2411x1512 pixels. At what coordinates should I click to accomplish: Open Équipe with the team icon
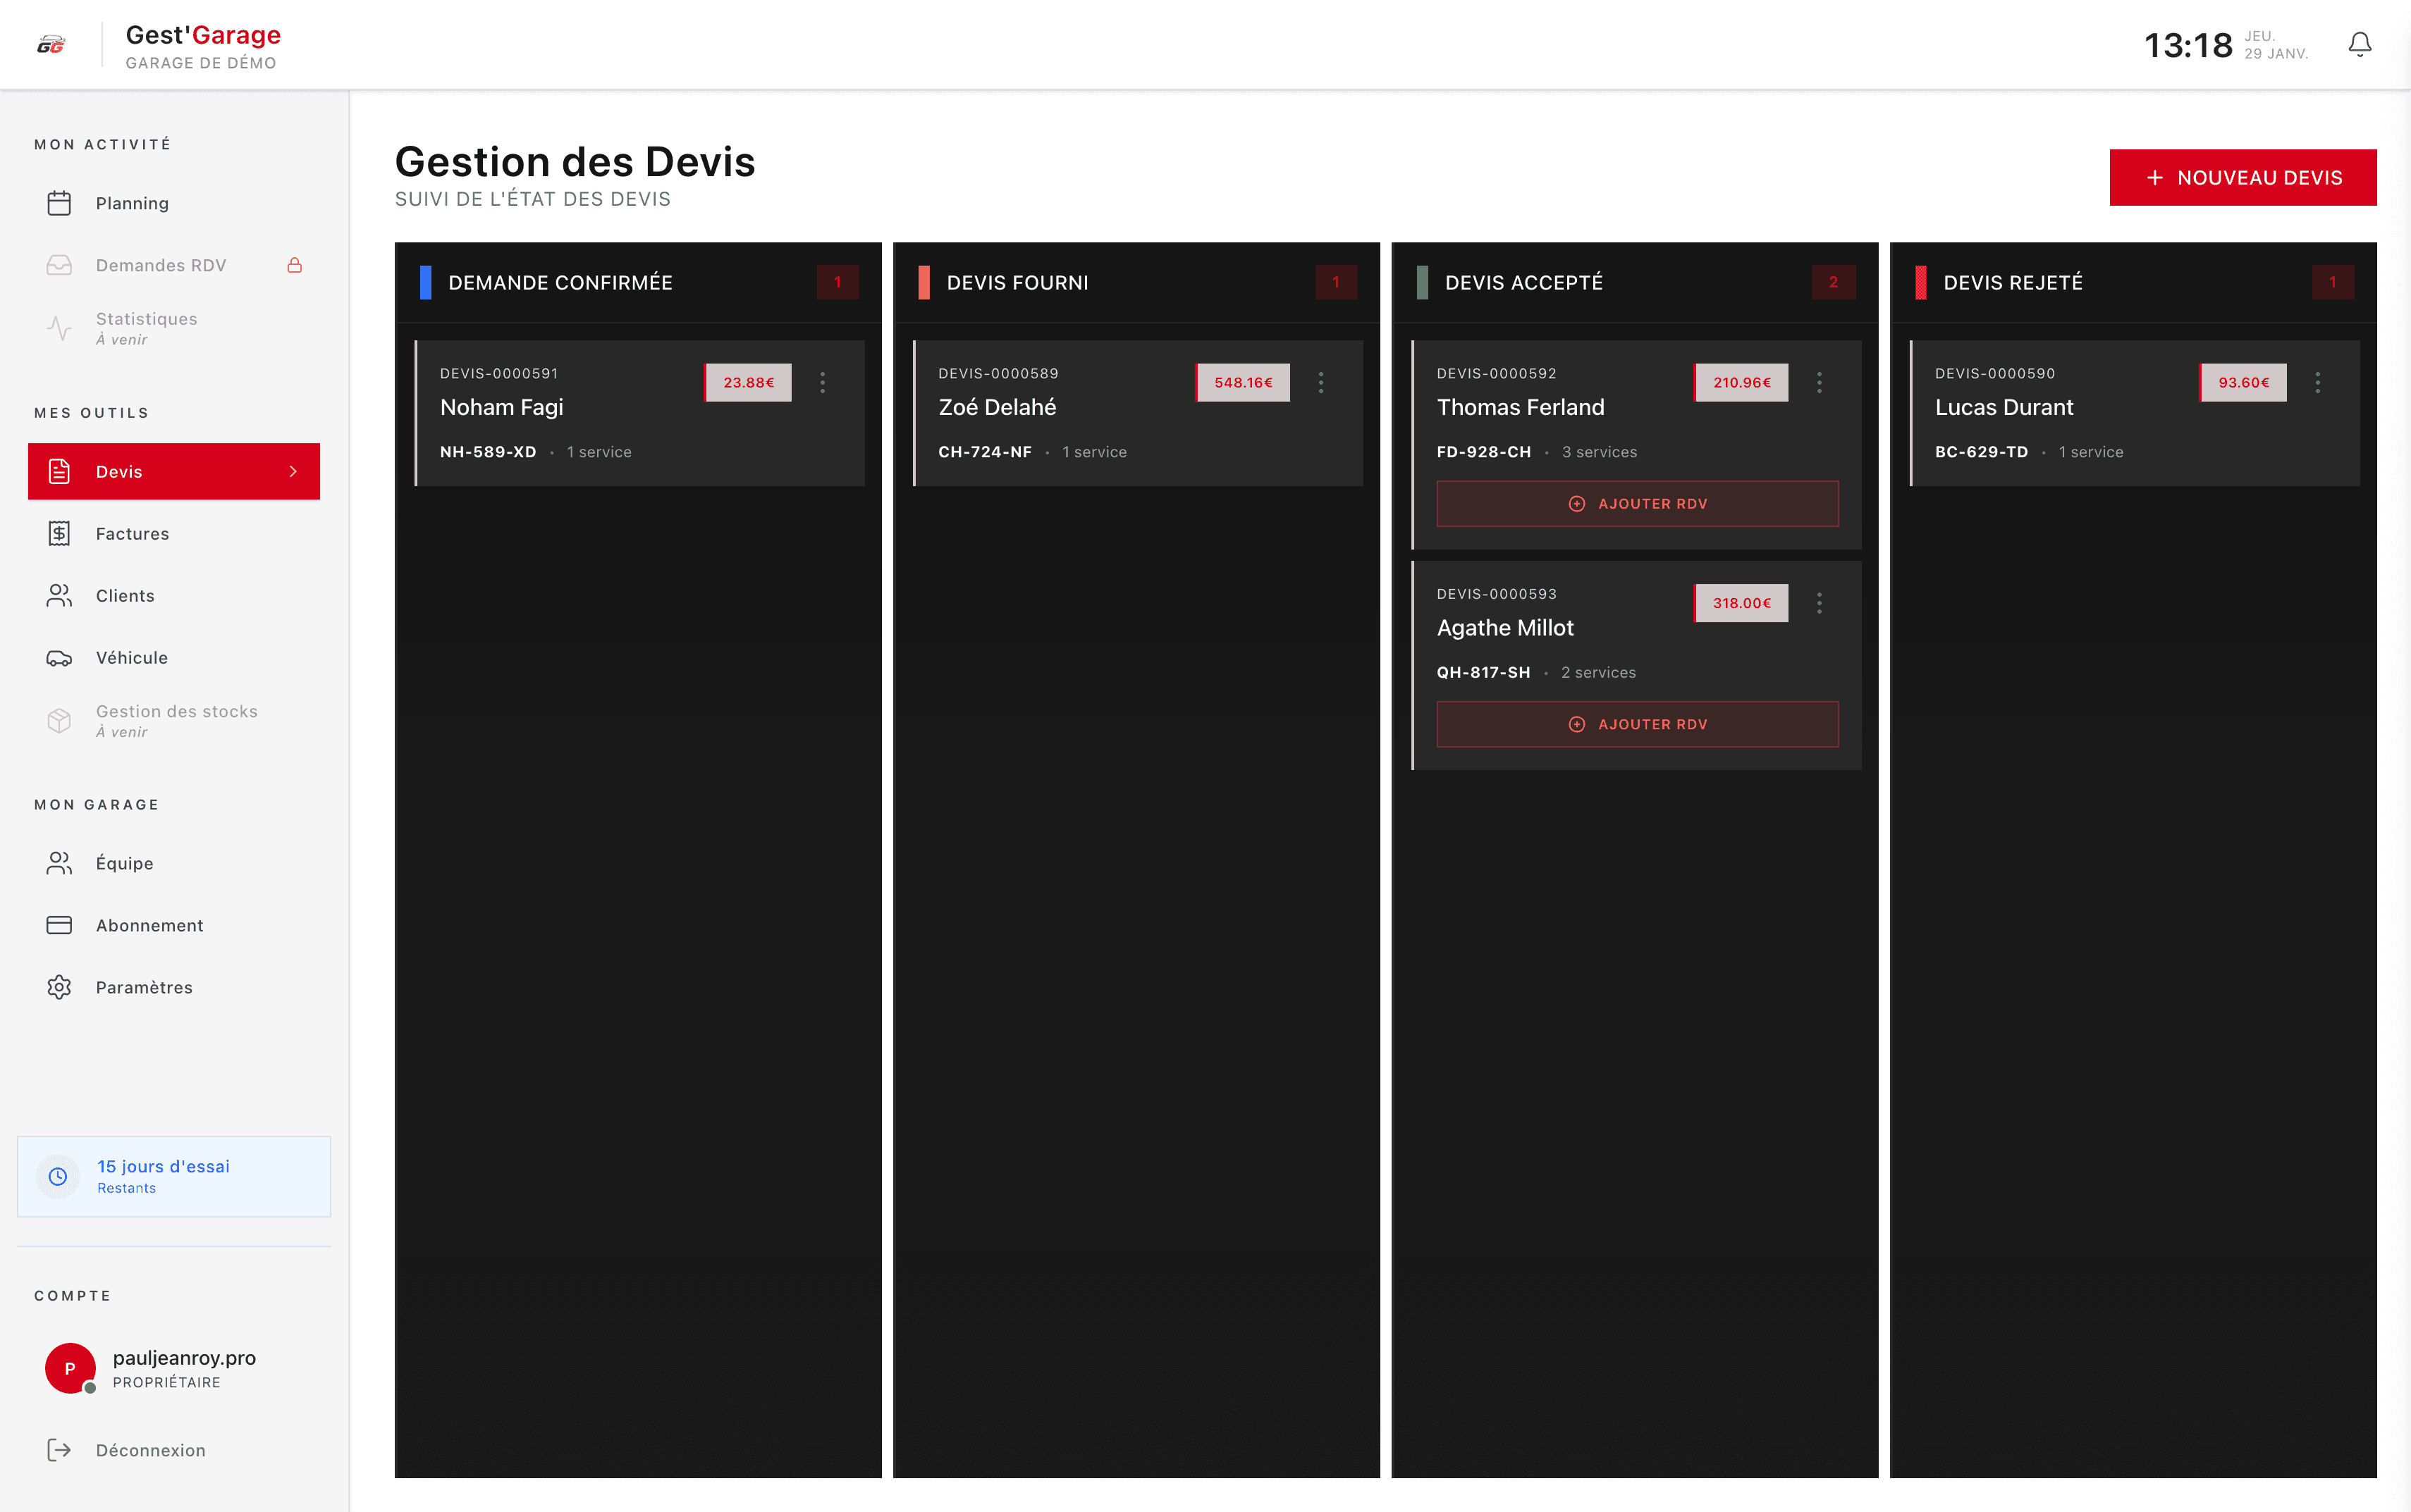pyautogui.click(x=59, y=863)
